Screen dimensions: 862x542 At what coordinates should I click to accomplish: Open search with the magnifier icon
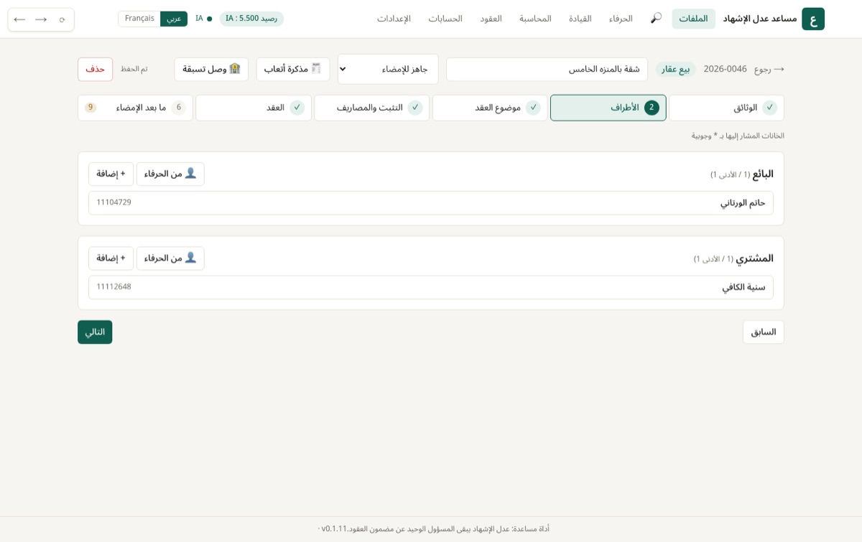656,18
